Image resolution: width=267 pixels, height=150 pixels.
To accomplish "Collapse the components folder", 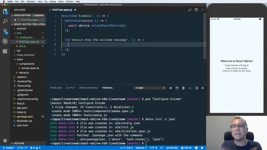I will coord(27,64).
